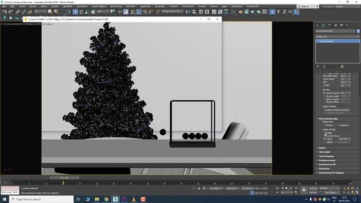Toggle Depth of Field Enable checkbox
The image size is (361, 203).
click(x=325, y=133)
